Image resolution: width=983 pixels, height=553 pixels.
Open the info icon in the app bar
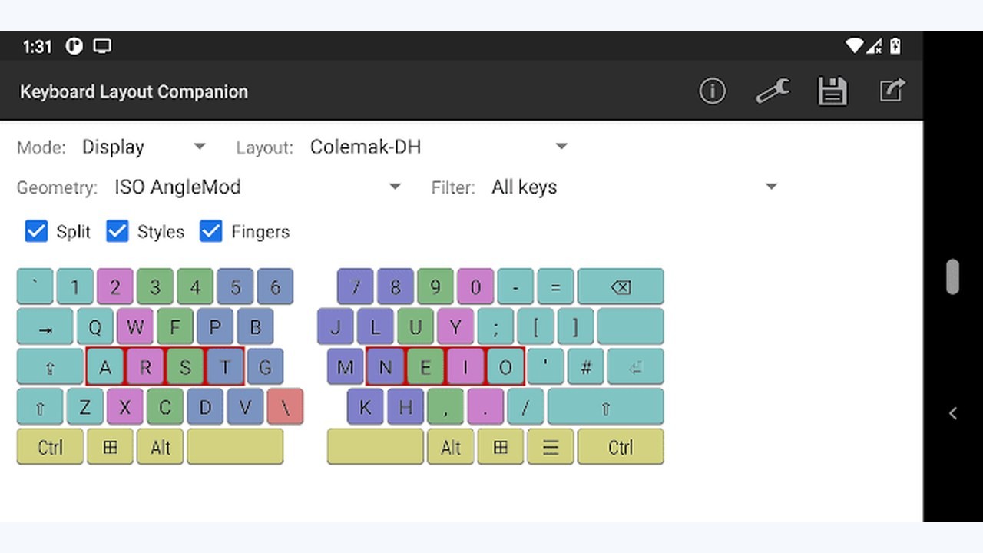click(x=712, y=91)
